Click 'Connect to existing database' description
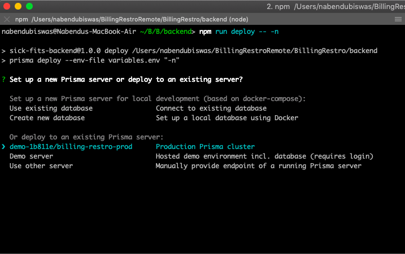 point(211,108)
